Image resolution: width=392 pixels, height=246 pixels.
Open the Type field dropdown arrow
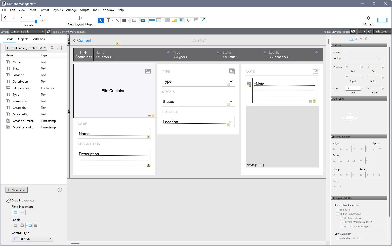point(231,81)
